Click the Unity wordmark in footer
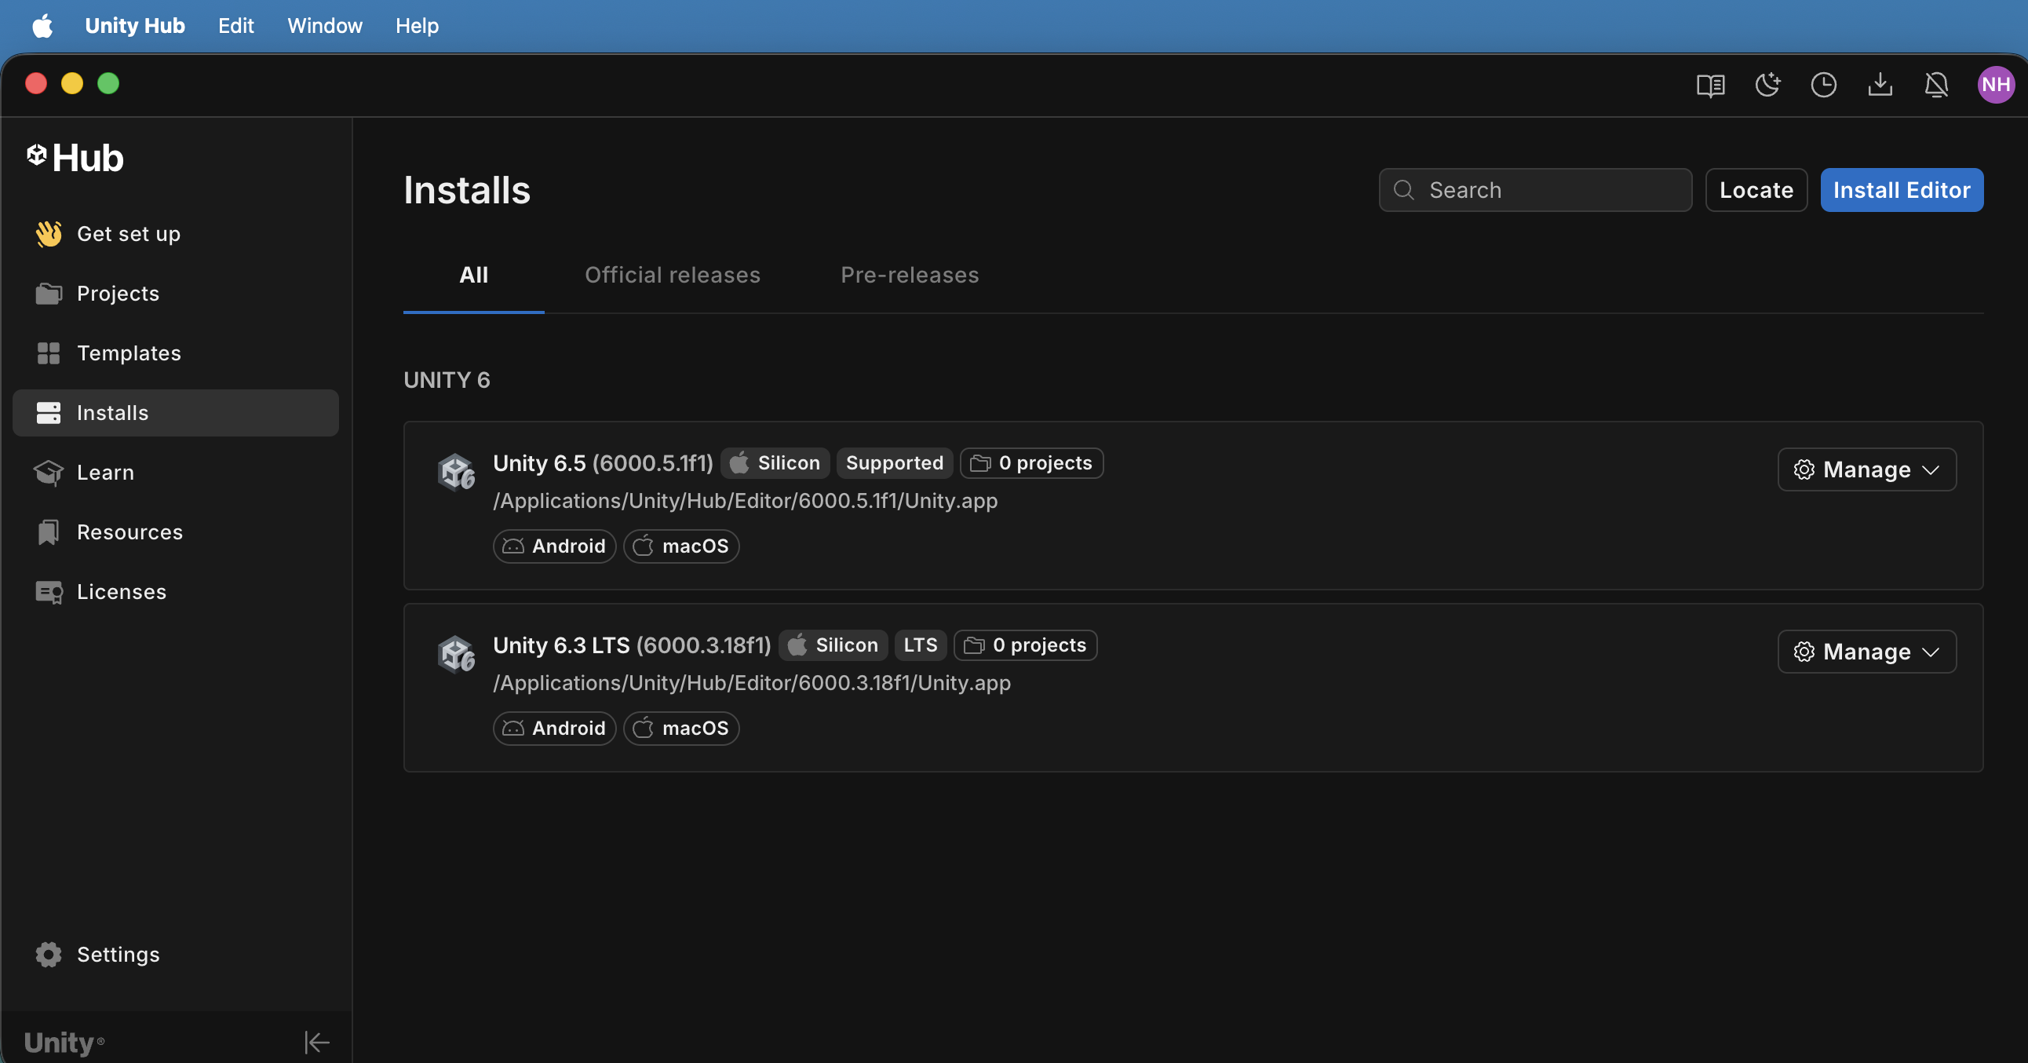Screen dimensions: 2028x1063 pyautogui.click(x=64, y=1043)
